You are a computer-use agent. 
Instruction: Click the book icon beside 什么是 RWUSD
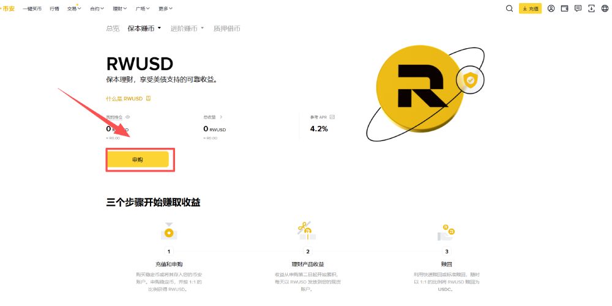pyautogui.click(x=148, y=98)
